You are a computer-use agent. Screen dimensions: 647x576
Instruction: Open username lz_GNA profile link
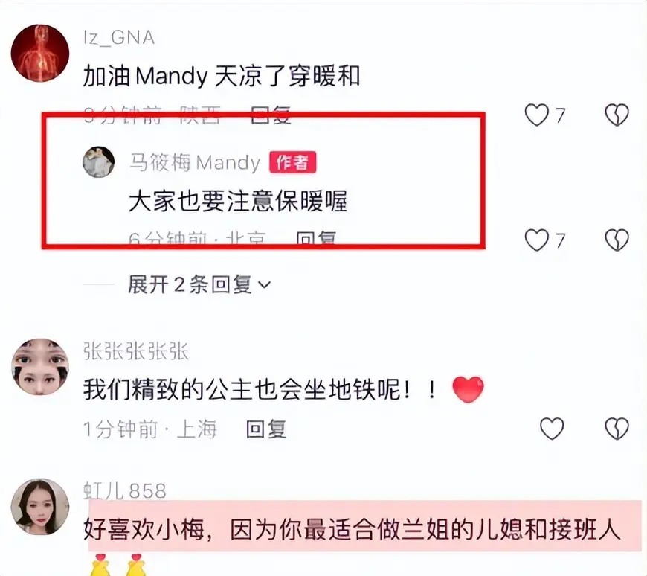click(x=119, y=38)
